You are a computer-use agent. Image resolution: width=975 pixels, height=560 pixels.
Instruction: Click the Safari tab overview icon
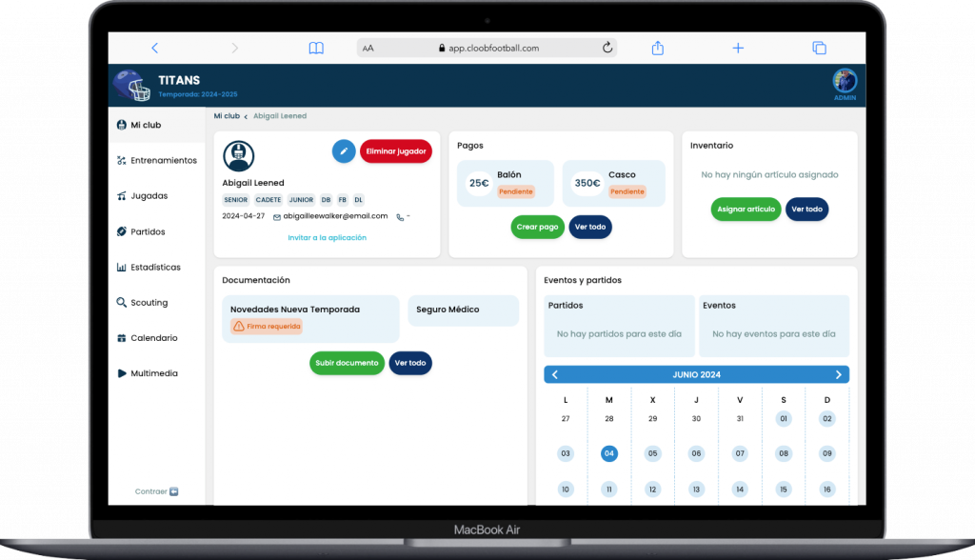point(818,48)
